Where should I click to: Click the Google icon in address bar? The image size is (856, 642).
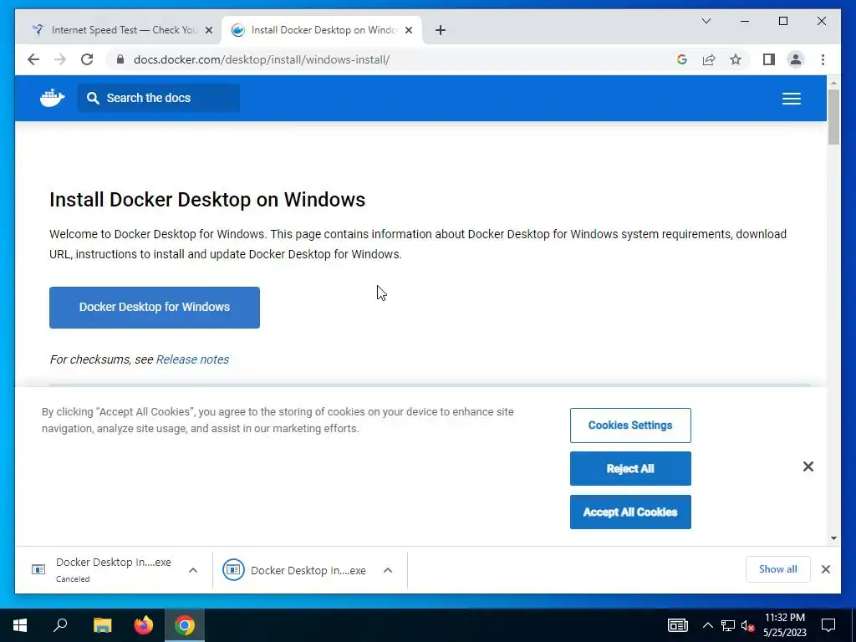[x=682, y=59]
